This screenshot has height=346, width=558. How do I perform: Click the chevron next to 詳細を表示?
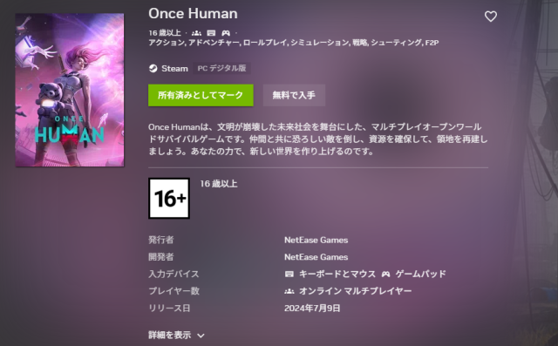pos(201,336)
